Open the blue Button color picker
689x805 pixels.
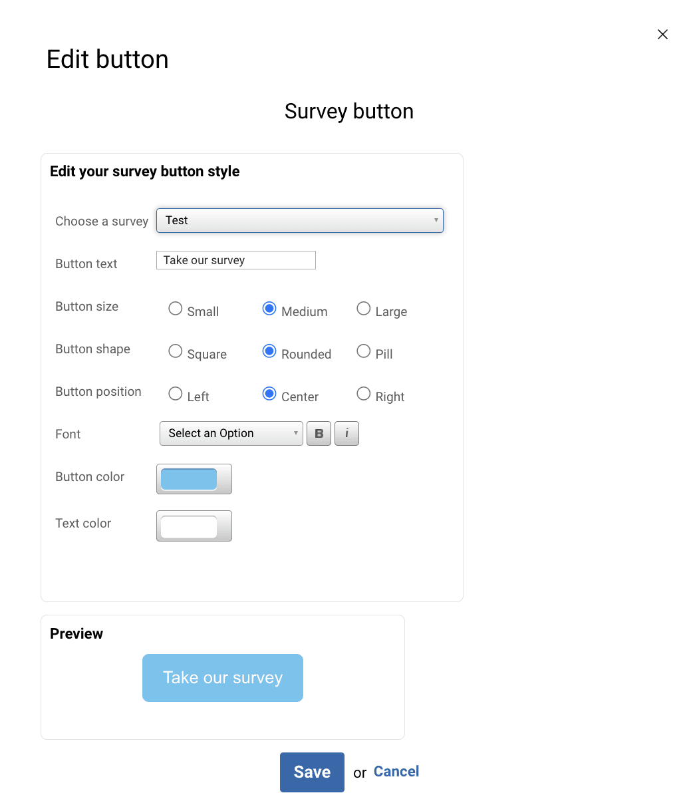(x=194, y=479)
